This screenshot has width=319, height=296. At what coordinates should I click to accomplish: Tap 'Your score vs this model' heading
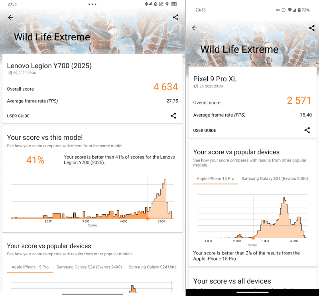pos(45,137)
